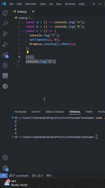Click terminal output line 'D'

(x=16, y=126)
